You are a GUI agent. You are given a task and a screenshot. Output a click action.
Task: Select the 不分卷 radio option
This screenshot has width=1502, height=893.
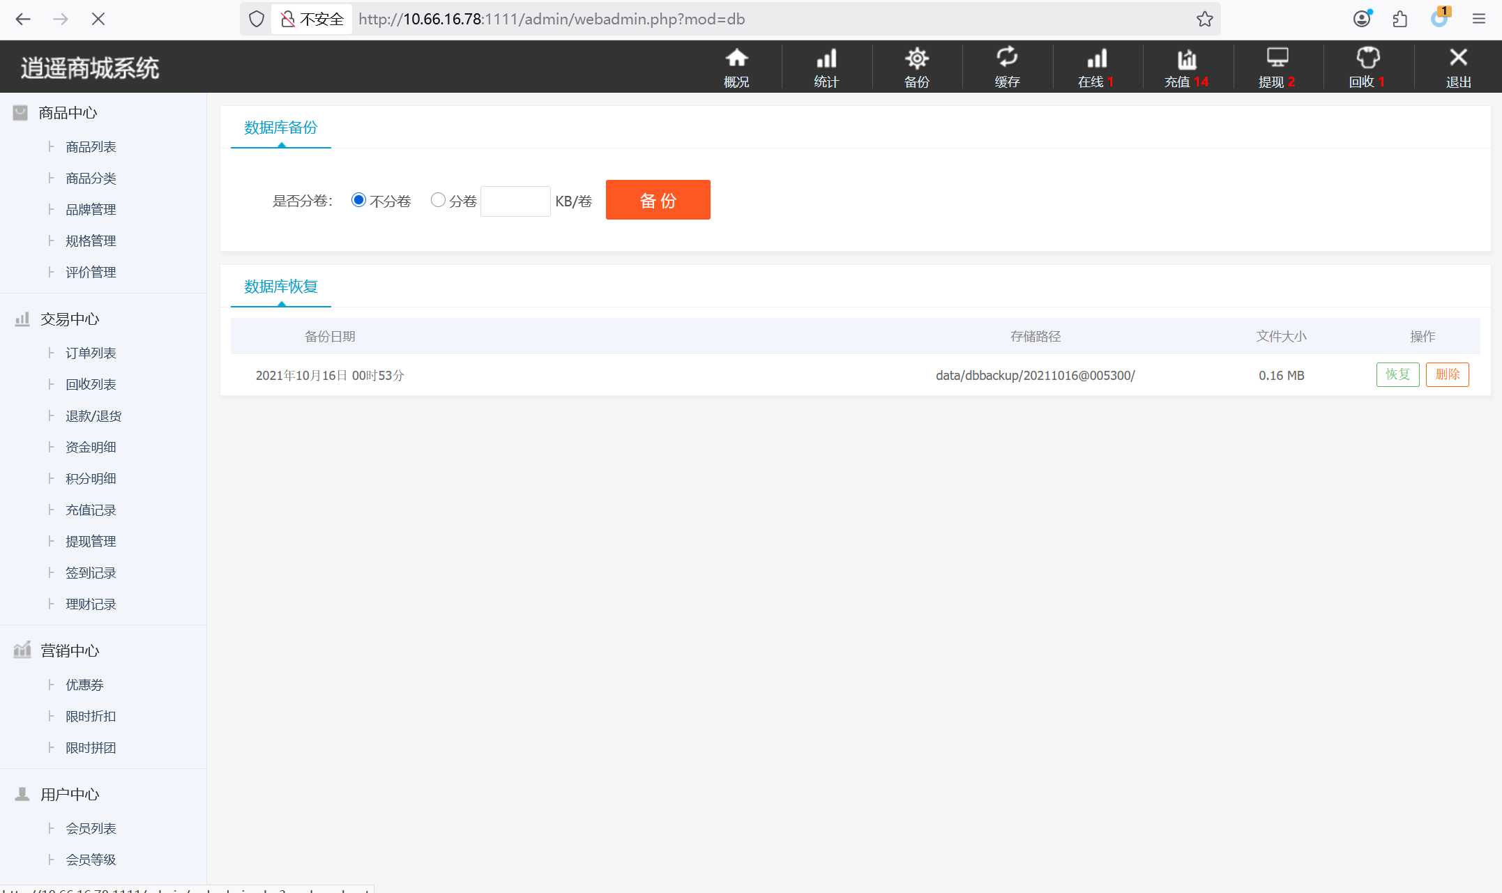coord(358,200)
